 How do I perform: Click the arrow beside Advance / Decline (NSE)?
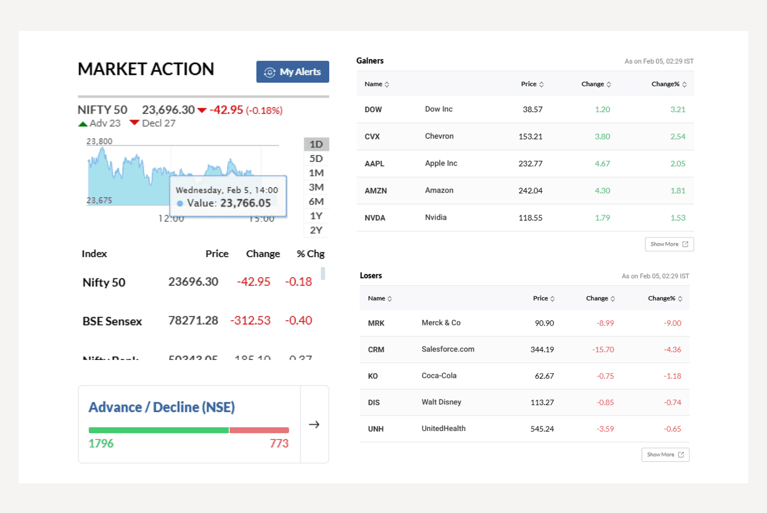tap(314, 424)
